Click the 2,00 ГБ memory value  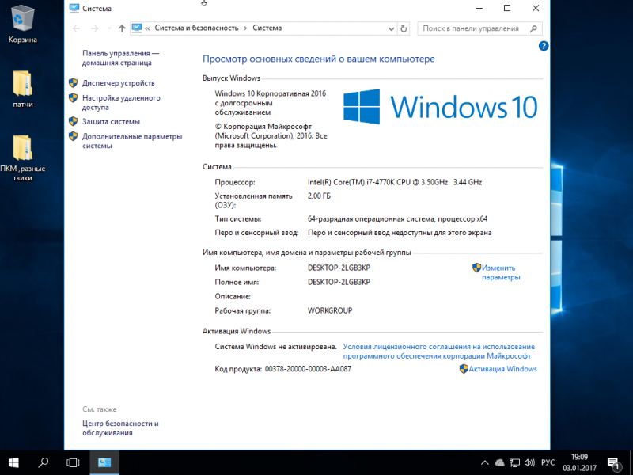[319, 196]
